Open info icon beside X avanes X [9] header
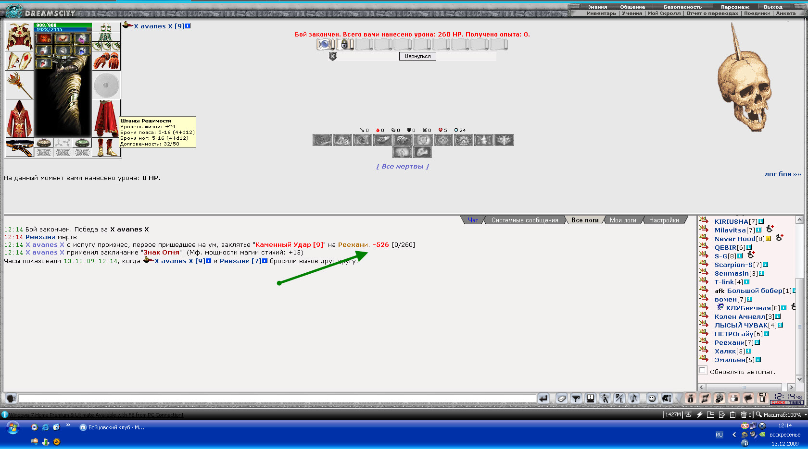 [188, 26]
